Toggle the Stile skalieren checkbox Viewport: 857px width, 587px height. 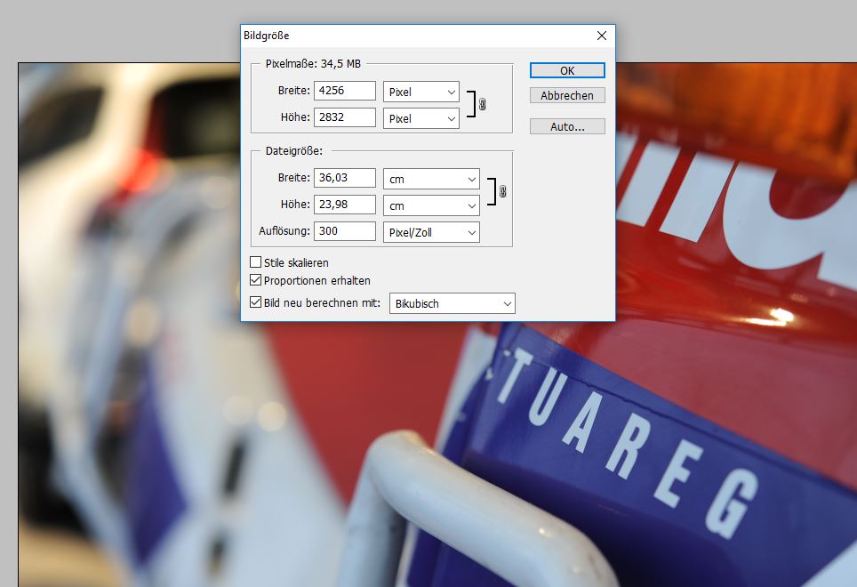coord(256,262)
